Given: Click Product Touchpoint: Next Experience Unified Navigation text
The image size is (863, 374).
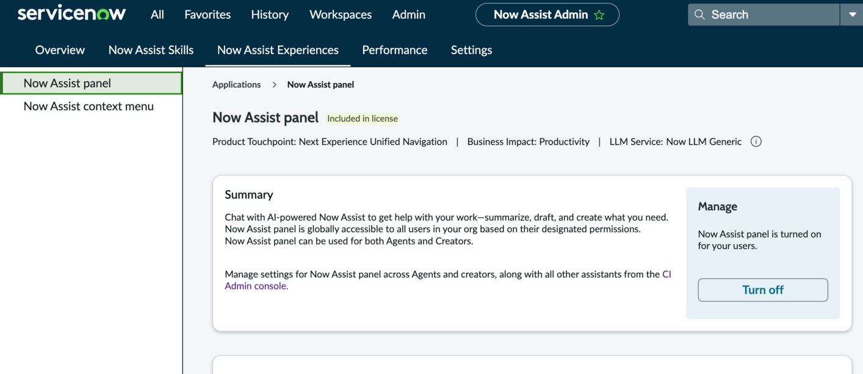Looking at the screenshot, I should [x=330, y=141].
